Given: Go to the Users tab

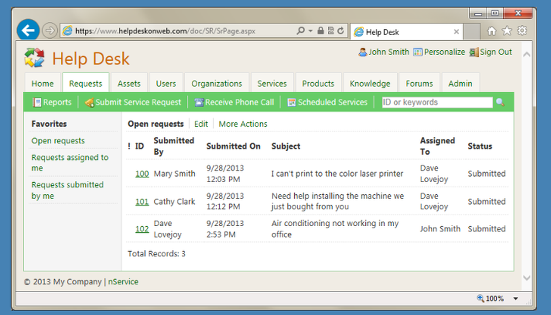Looking at the screenshot, I should click(x=166, y=83).
